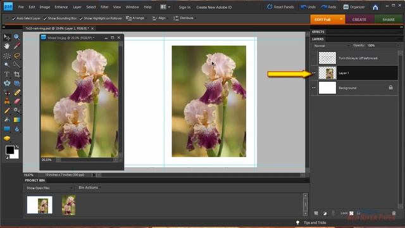405x228 pixels.
Task: Click the Home icon in top bar
Action: pos(375,7)
